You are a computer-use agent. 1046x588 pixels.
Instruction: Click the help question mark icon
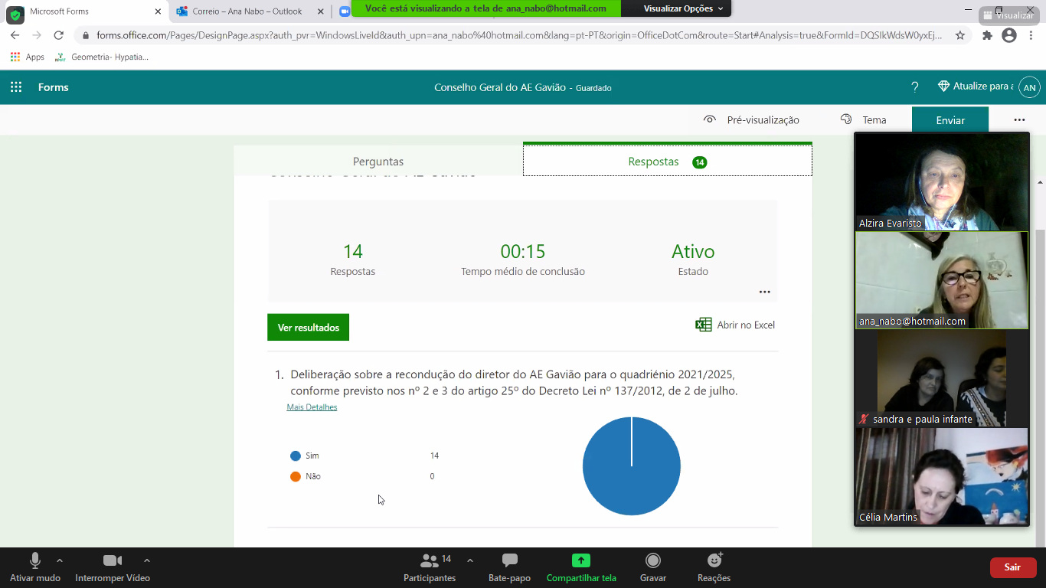(x=914, y=87)
